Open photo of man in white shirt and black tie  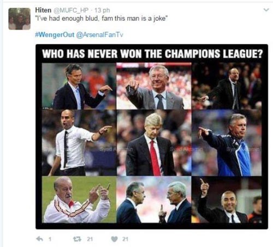(x=79, y=143)
